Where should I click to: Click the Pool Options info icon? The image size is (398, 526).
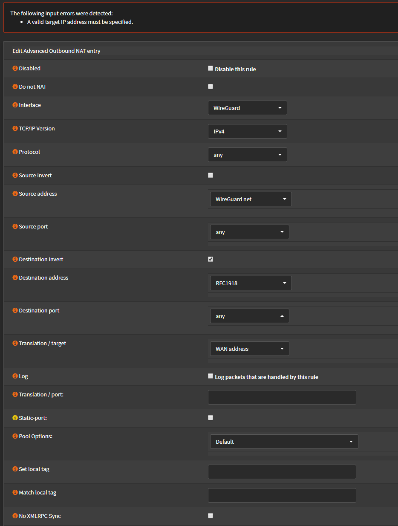pos(14,436)
